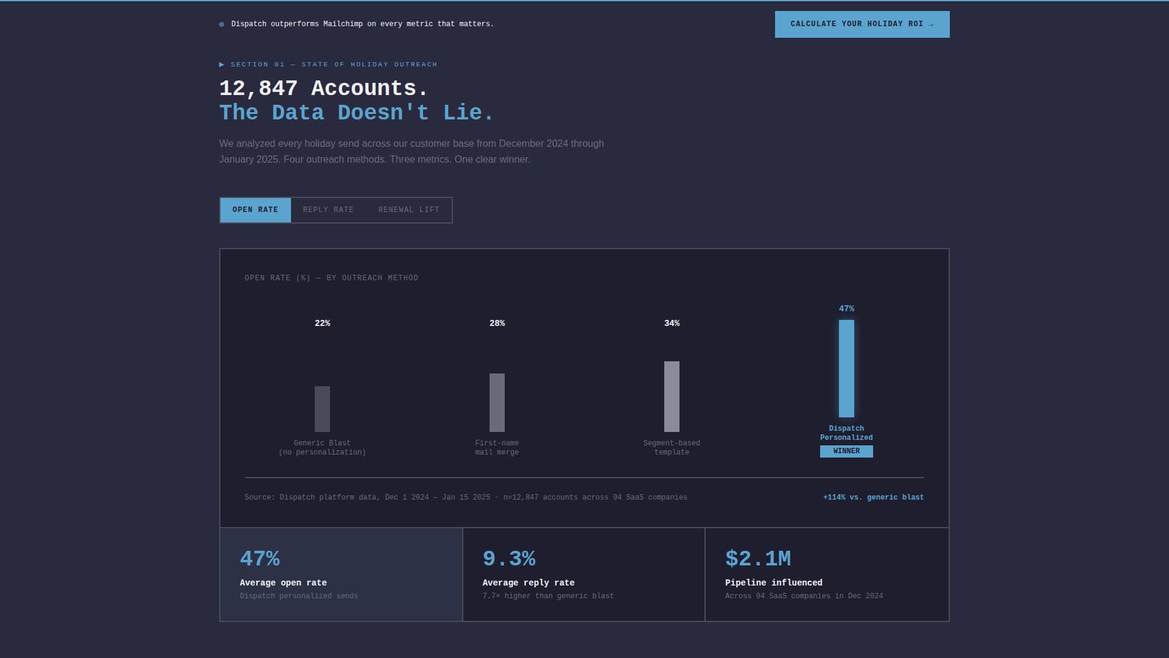Click the triangle marker before Section 01

[x=222, y=65]
